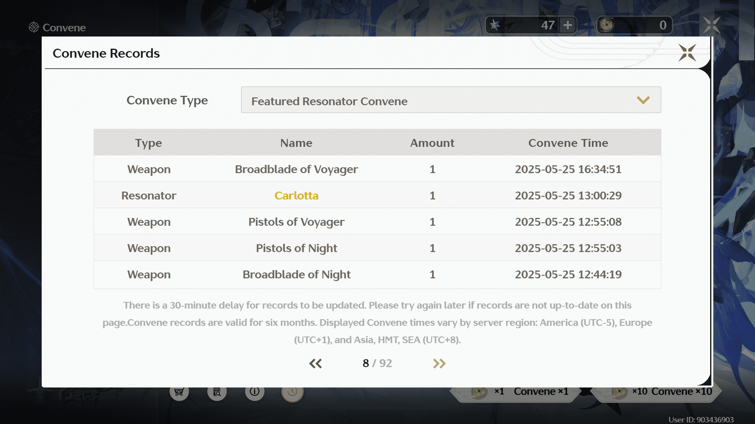Viewport: 755px width, 424px height.
Task: Open the record lookup tool
Action: [217, 391]
